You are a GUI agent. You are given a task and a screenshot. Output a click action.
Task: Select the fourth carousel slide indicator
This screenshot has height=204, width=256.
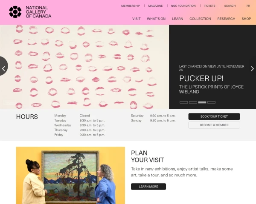pos(212,102)
